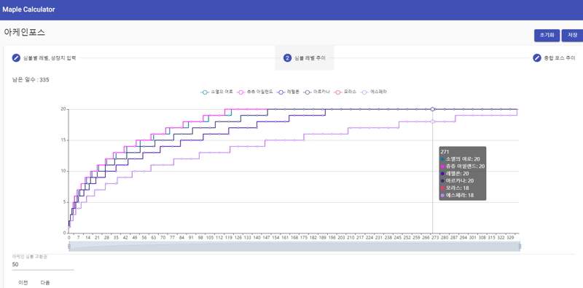Click x-axis label 147
The image size is (583, 288).
pos(266,237)
